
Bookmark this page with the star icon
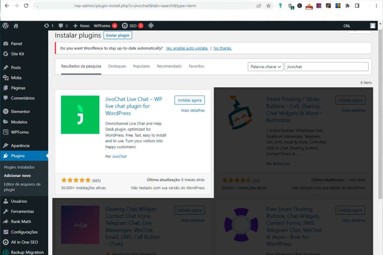[x=269, y=6]
